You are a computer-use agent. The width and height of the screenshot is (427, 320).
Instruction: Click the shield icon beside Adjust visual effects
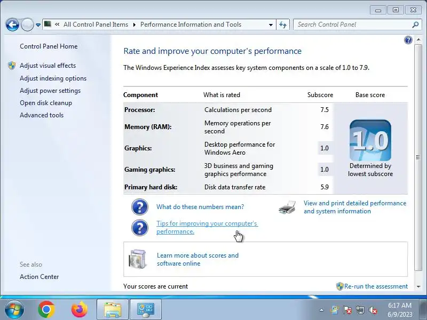(x=12, y=66)
